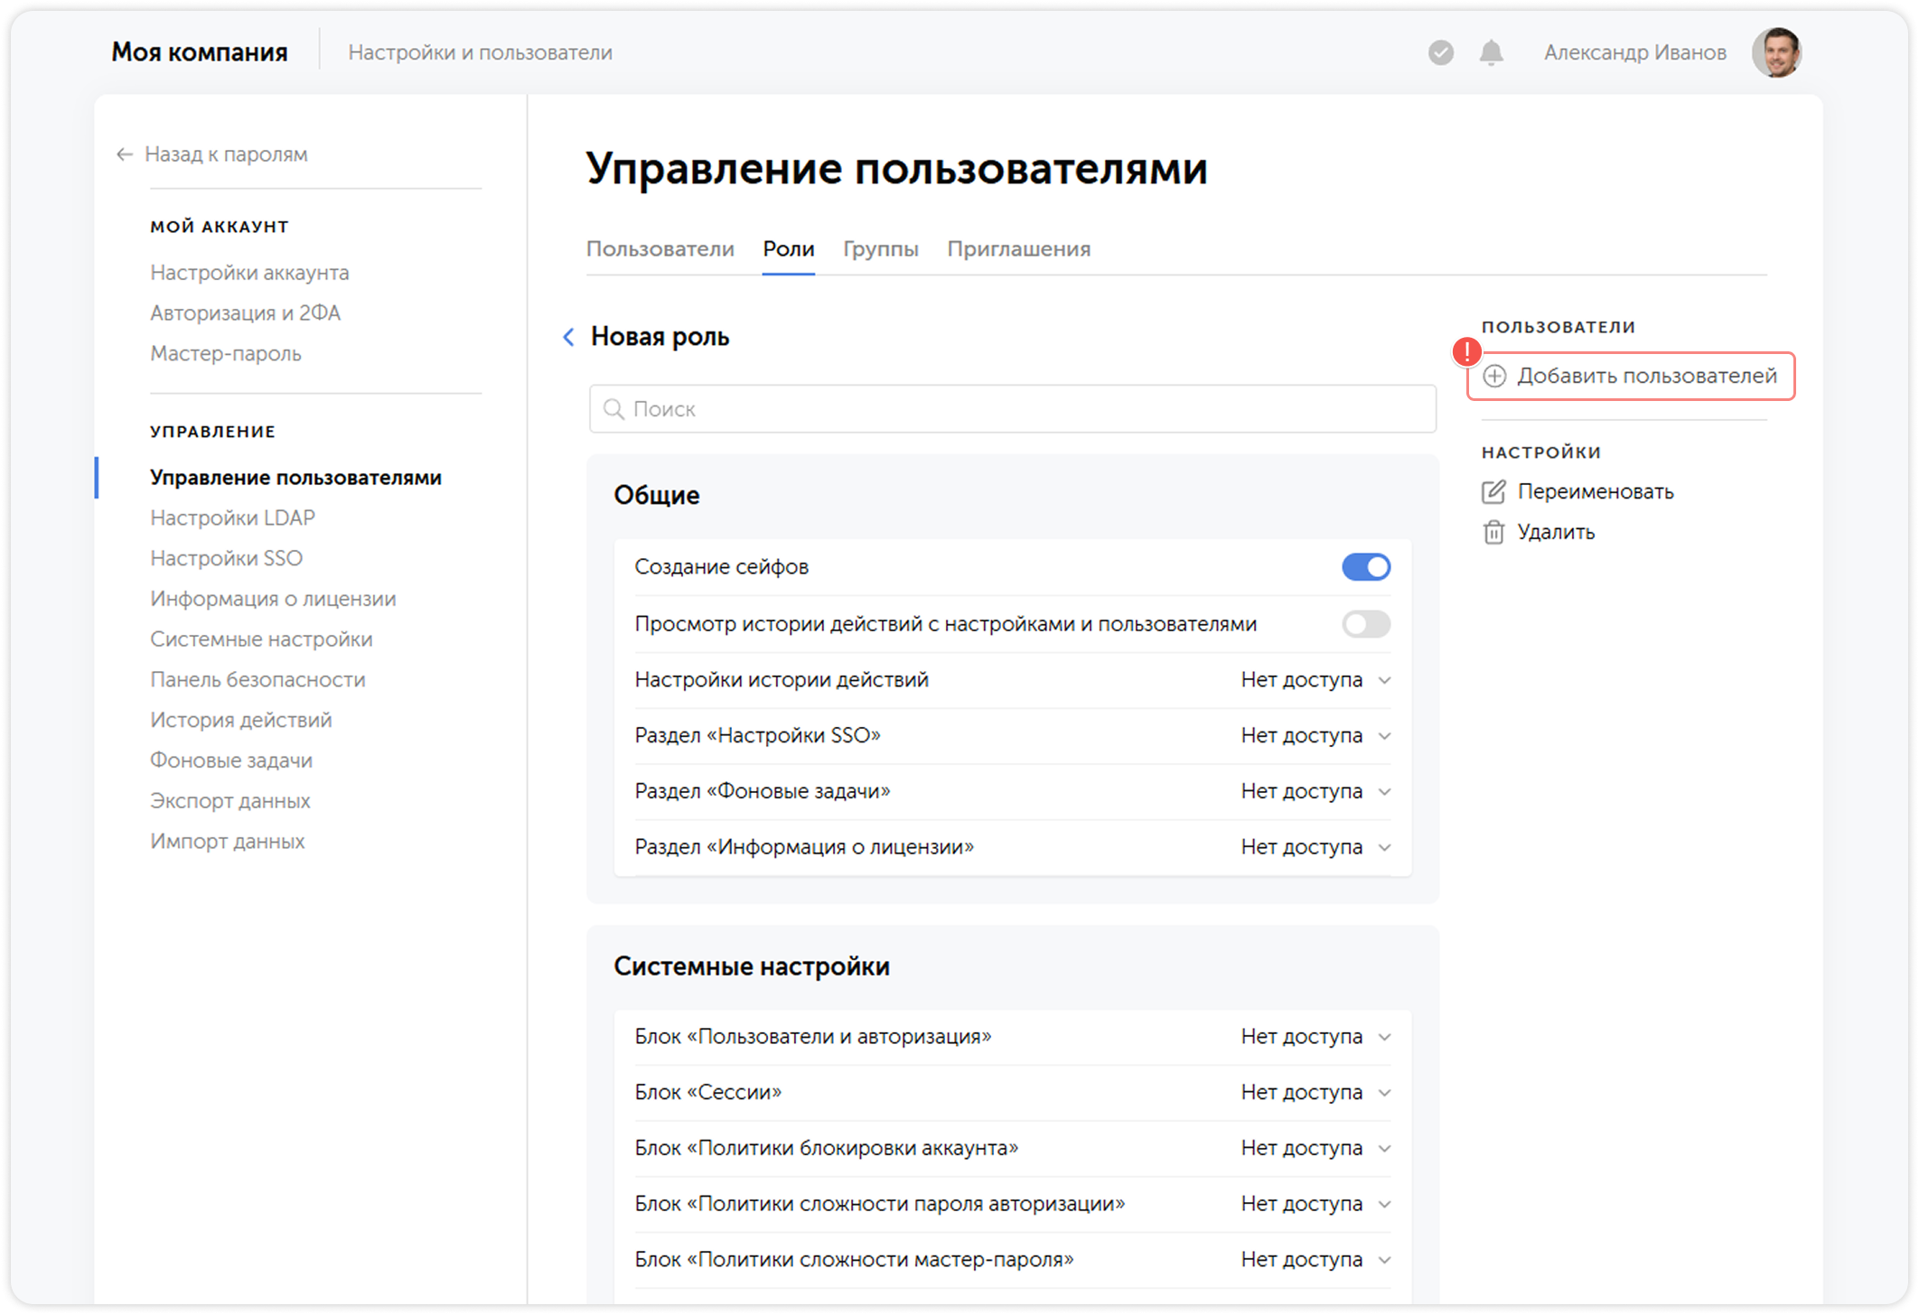
Task: Open Фоновые задачи in sidebar
Action: pyautogui.click(x=231, y=761)
